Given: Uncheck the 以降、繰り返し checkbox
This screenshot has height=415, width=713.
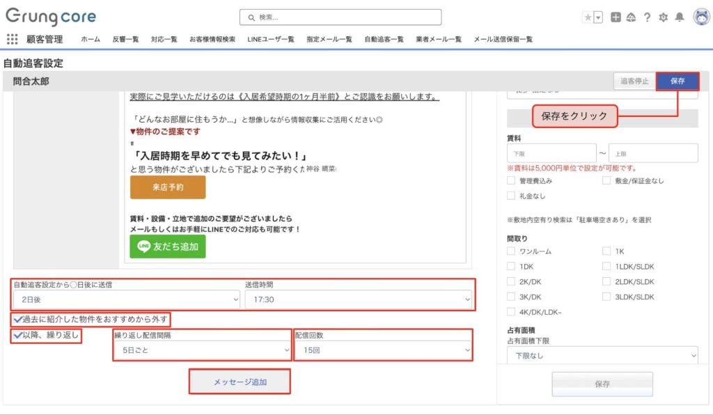Looking at the screenshot, I should [x=17, y=336].
